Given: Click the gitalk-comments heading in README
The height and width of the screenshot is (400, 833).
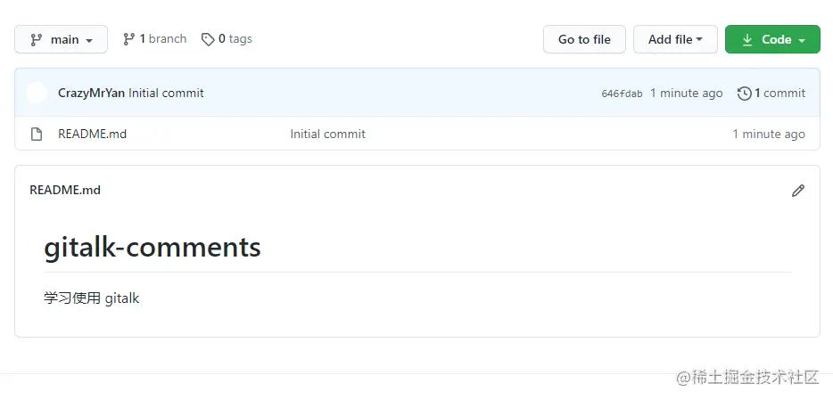Looking at the screenshot, I should [153, 247].
